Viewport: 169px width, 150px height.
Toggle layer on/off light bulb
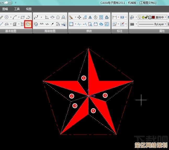pyautogui.click(x=140, y=17)
